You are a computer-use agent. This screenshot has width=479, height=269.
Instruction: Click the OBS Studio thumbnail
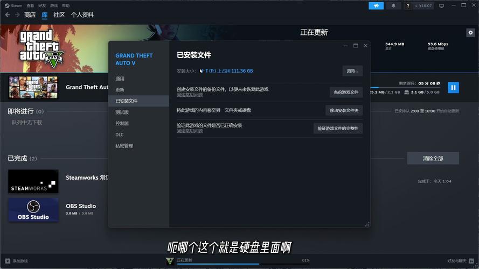[x=33, y=210]
